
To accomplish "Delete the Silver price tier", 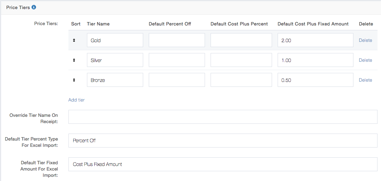I will (365, 60).
